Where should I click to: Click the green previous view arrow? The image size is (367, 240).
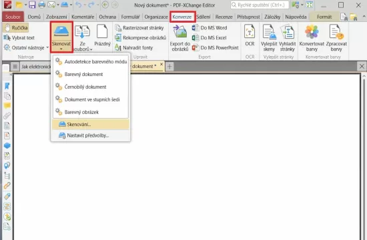105,5
